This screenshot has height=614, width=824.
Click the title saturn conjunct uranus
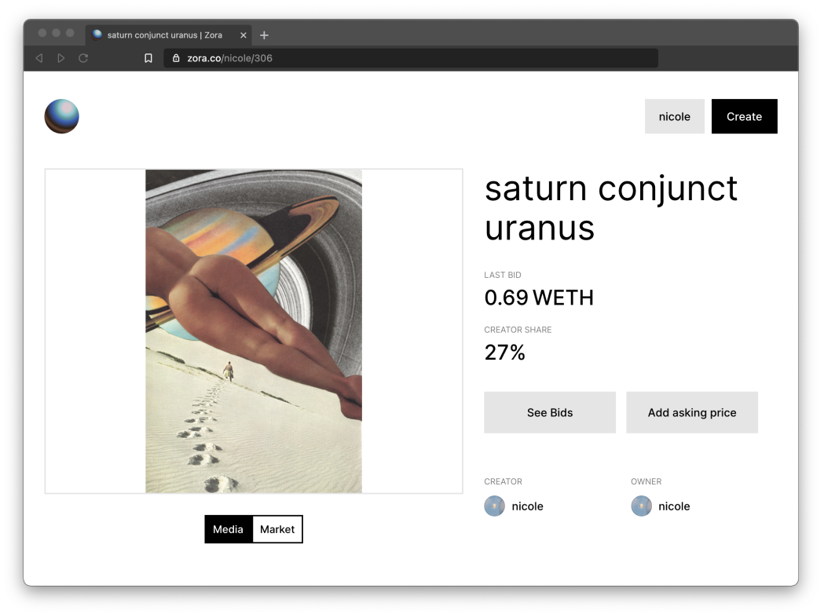tap(611, 208)
